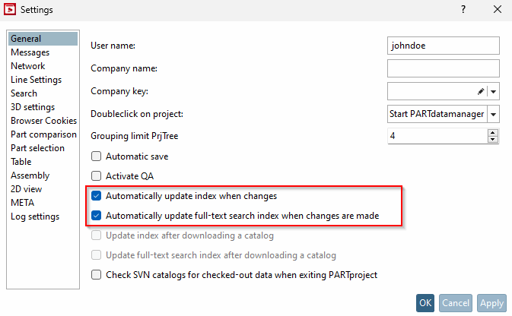Select Messages in the settings list

tap(30, 52)
